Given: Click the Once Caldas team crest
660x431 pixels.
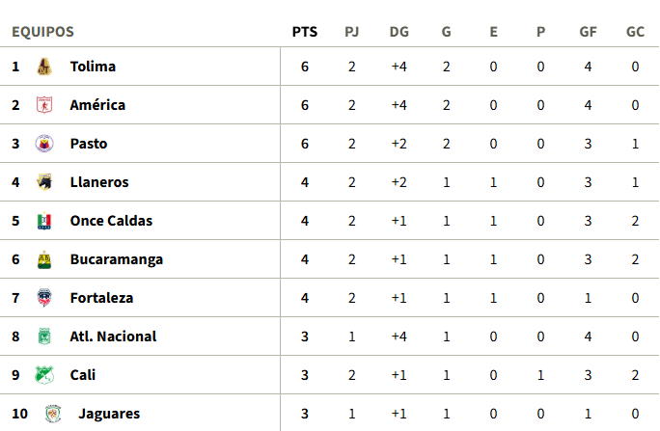Looking at the screenshot, I should 43,221.
